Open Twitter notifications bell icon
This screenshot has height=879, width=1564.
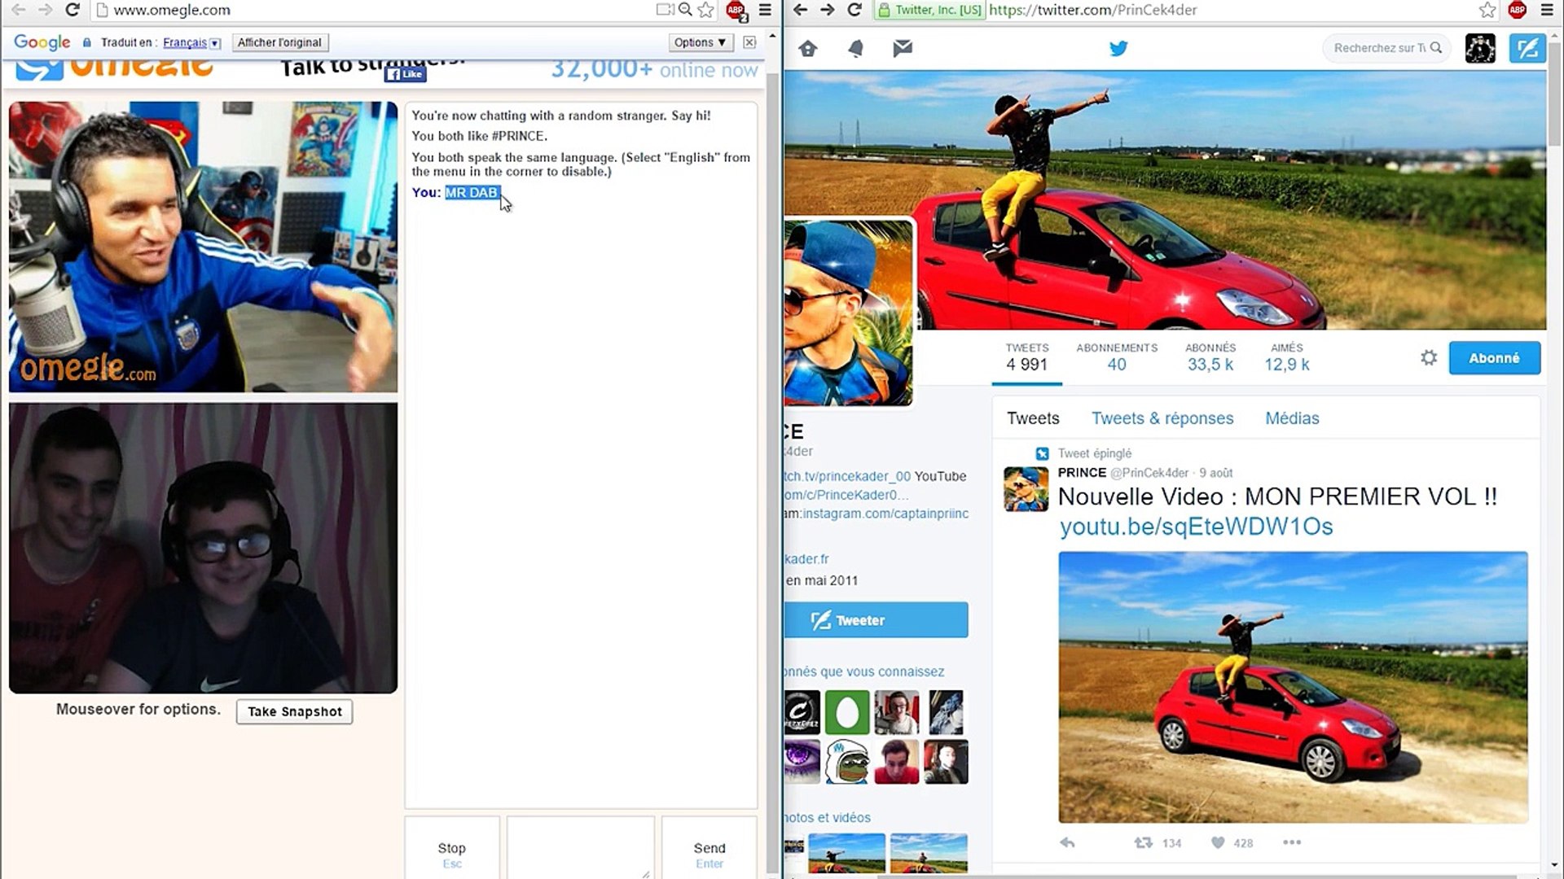[855, 49]
